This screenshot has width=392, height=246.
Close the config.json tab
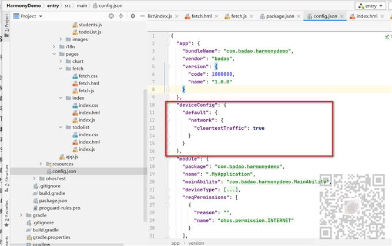(342, 16)
